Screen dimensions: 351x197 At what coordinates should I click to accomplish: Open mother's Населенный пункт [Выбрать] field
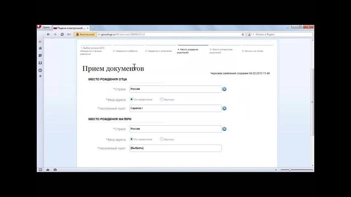point(175,148)
